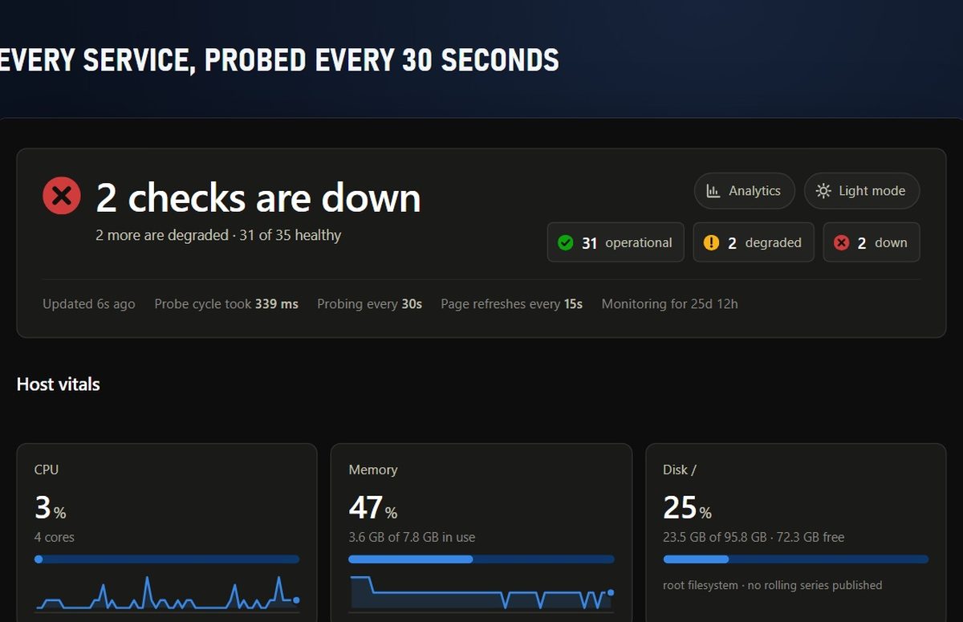Click the "4 cores" label
This screenshot has height=622, width=963.
point(55,538)
